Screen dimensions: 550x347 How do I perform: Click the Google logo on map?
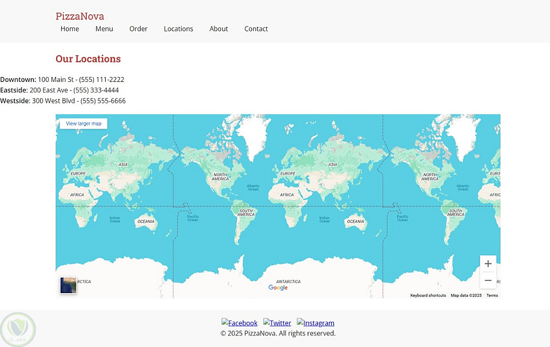point(278,288)
